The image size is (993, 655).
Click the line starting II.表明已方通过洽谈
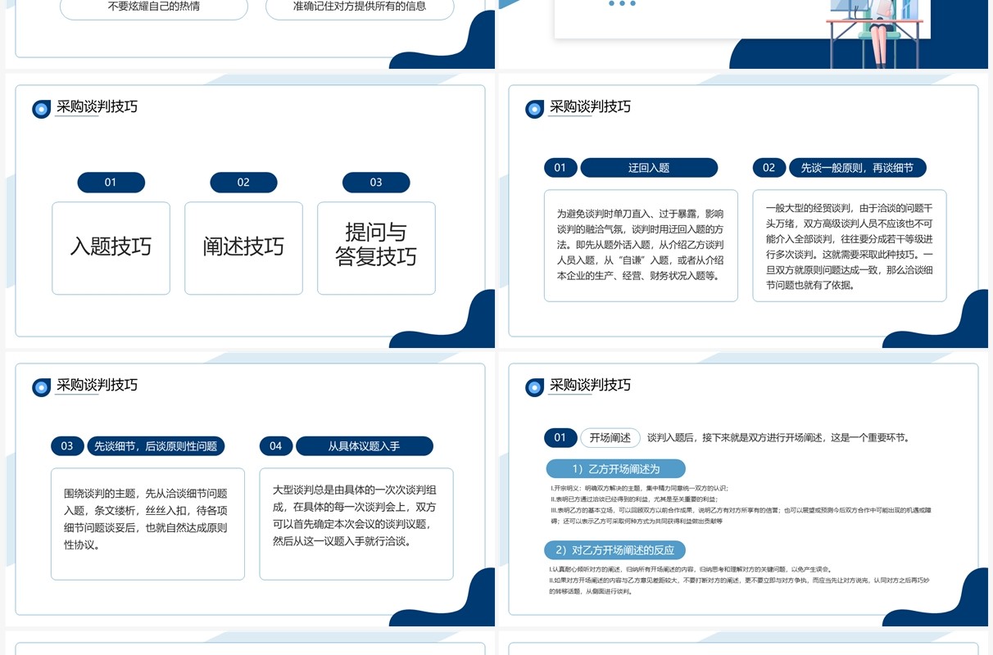[x=633, y=499]
